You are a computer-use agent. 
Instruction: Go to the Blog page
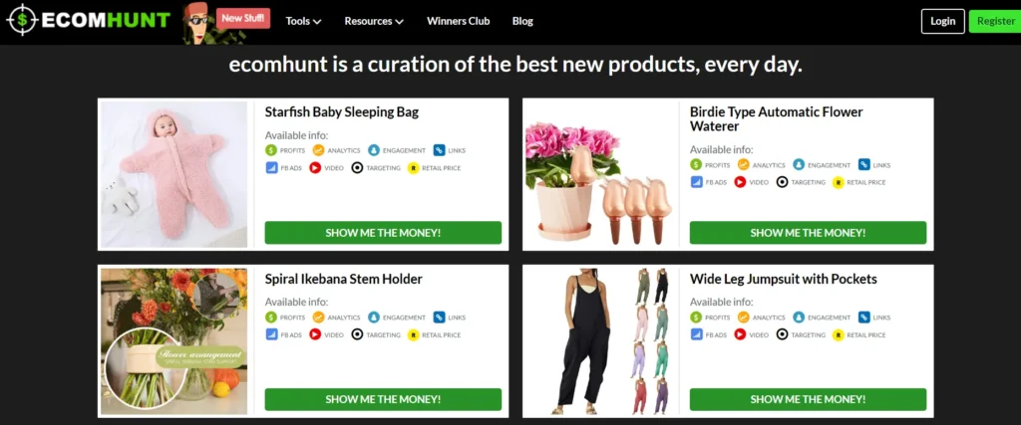522,21
